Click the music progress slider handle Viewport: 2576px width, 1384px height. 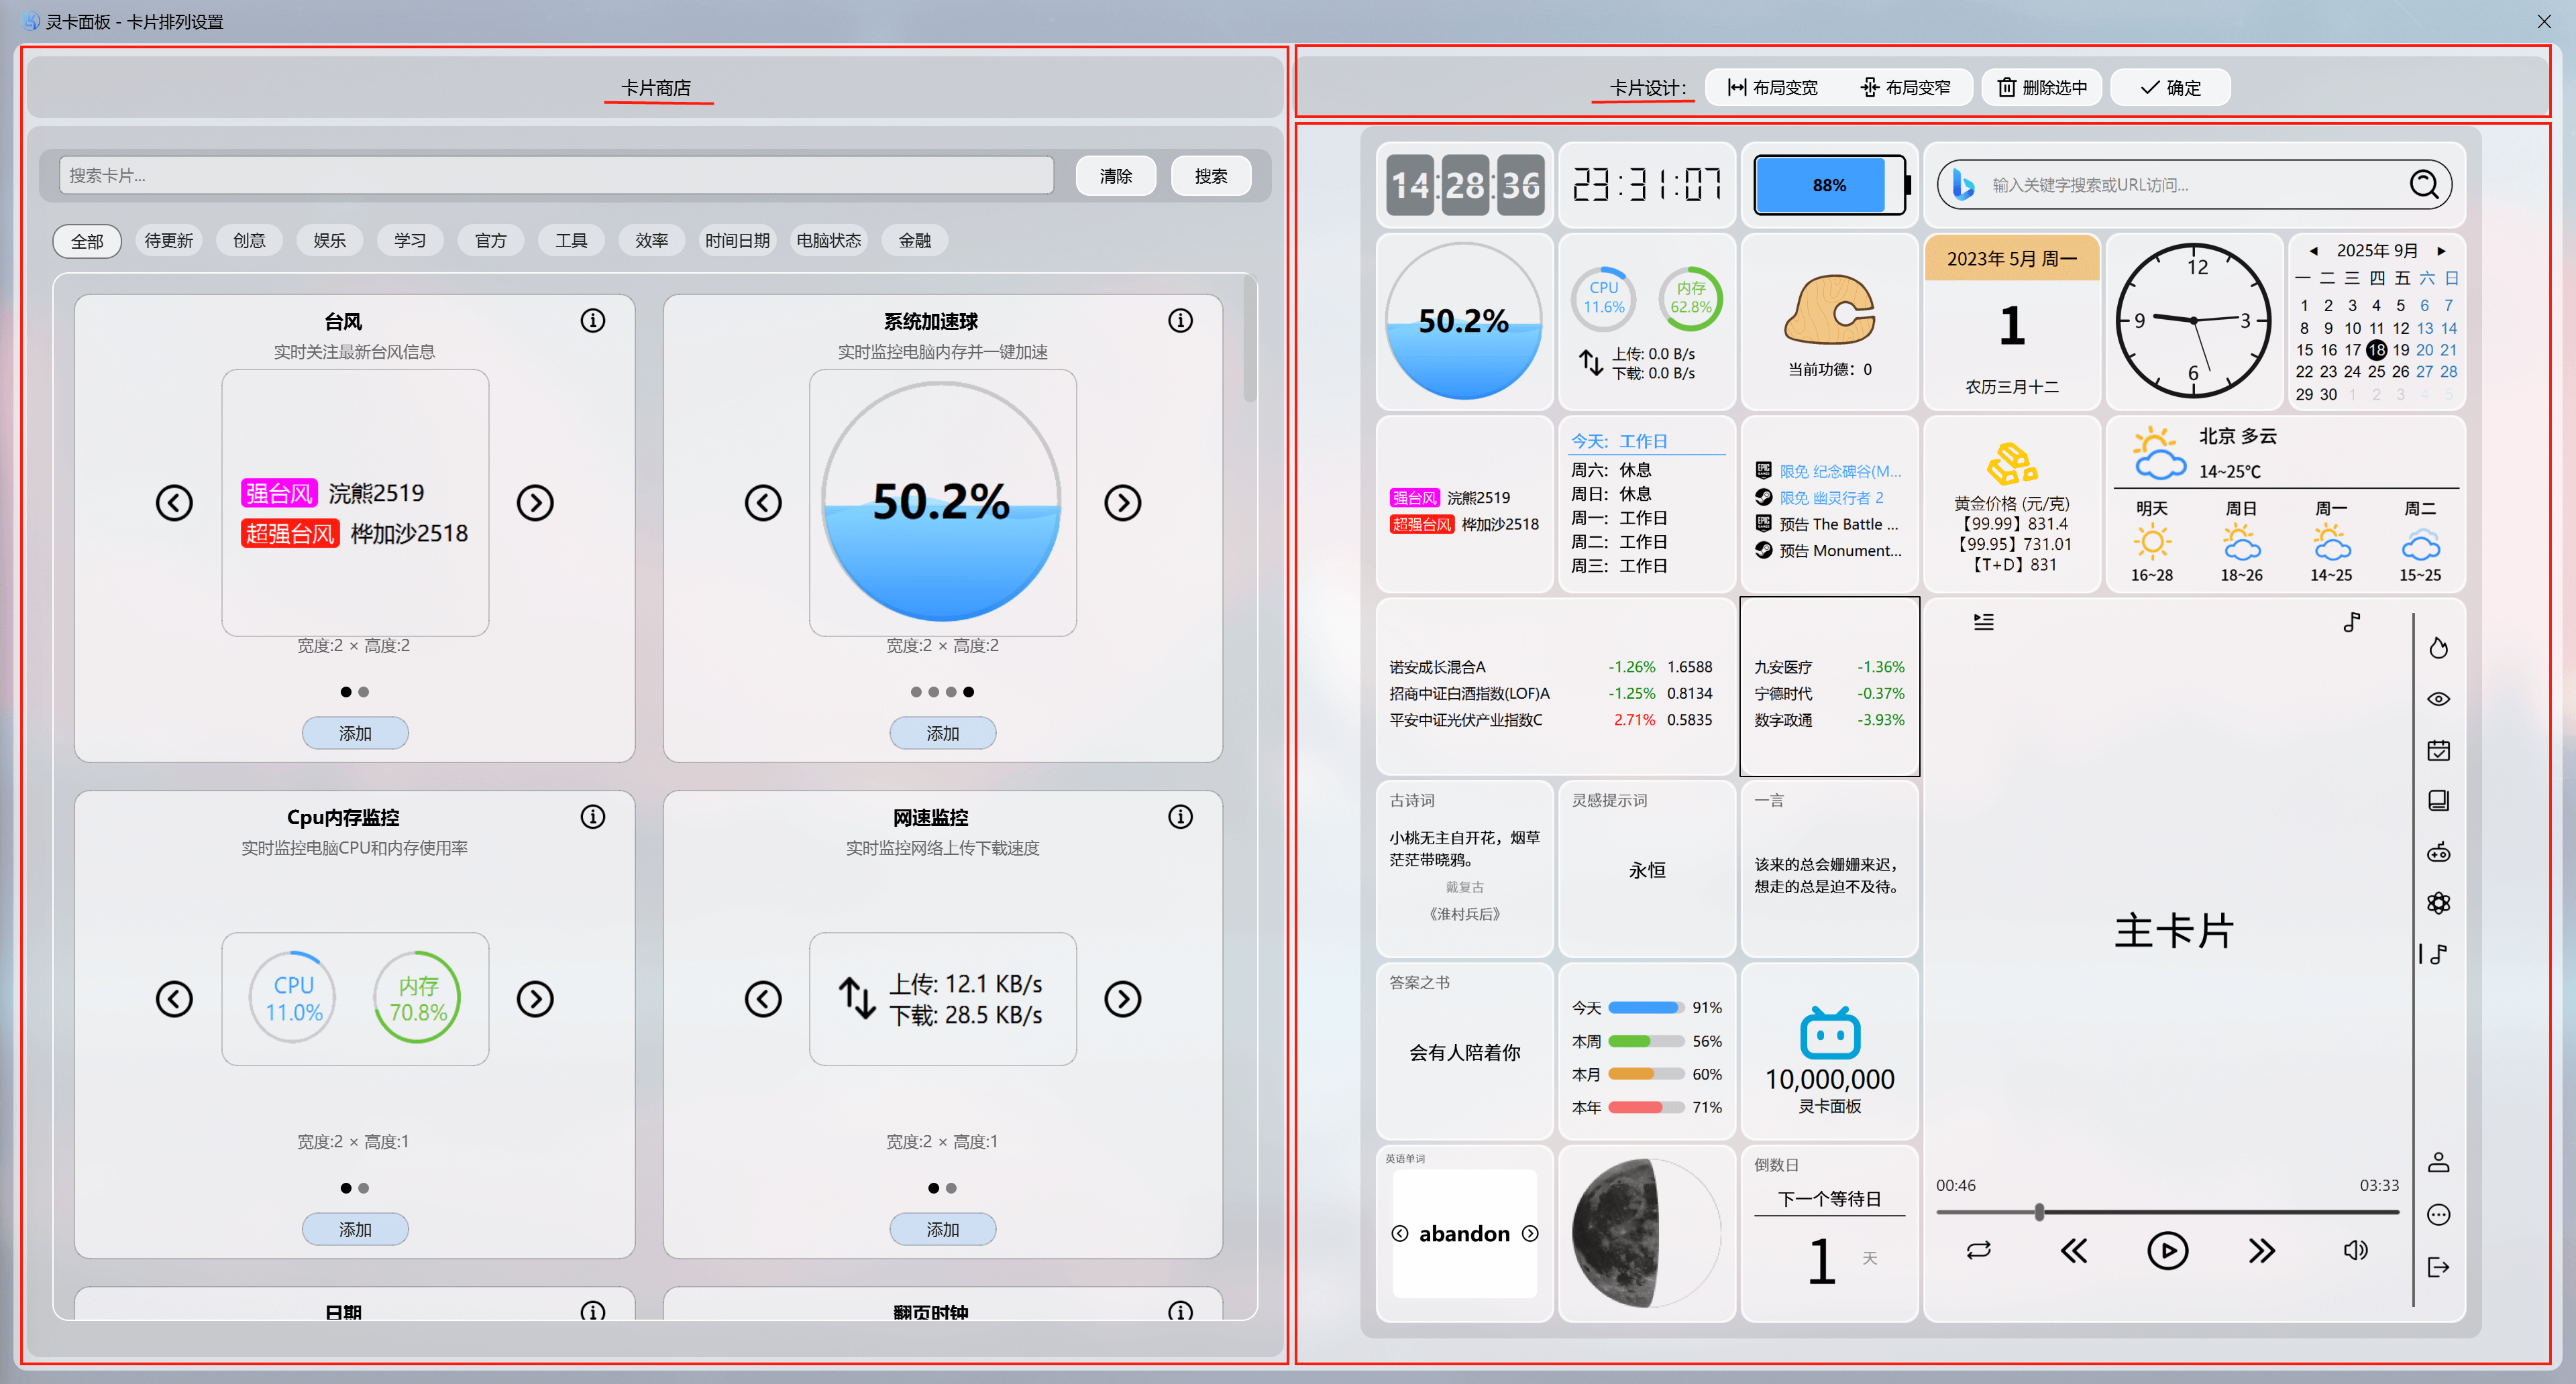(x=2039, y=1212)
